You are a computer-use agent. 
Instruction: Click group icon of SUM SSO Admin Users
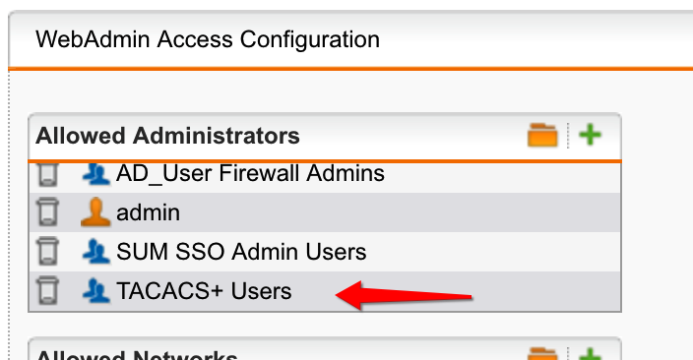[x=95, y=252]
